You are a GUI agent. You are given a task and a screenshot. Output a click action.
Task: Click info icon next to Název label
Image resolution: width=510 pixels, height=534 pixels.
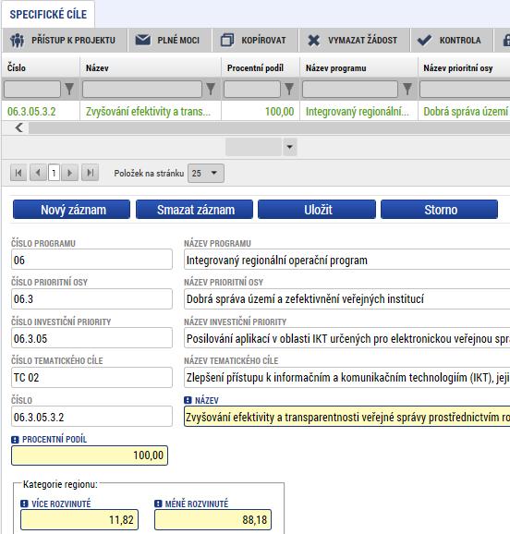pyautogui.click(x=188, y=400)
